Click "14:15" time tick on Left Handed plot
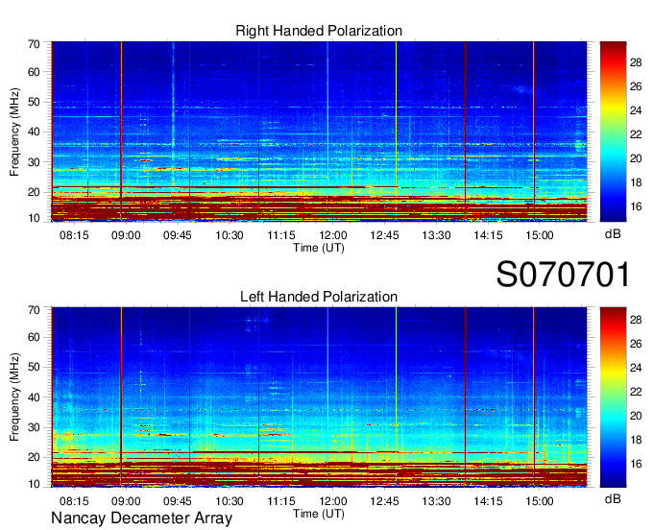The height and width of the screenshot is (530, 653). [x=488, y=501]
